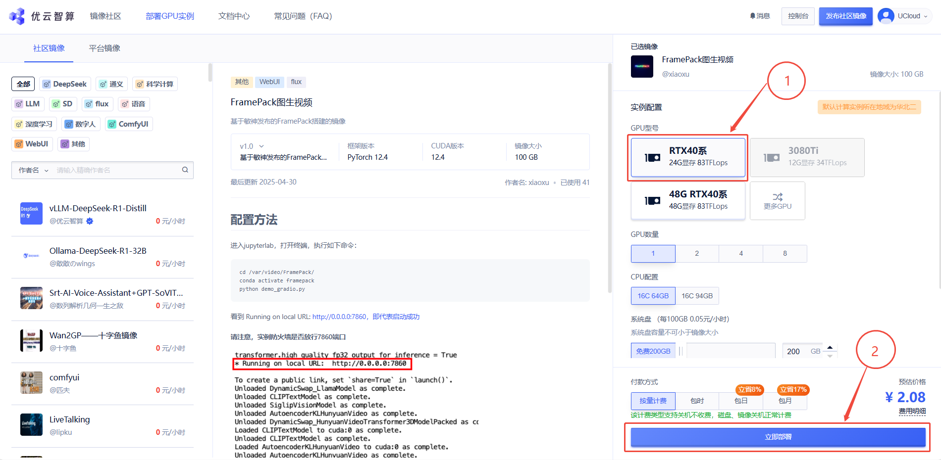This screenshot has width=941, height=460.
Task: Filter by ComfyUI tag
Action: coord(129,124)
